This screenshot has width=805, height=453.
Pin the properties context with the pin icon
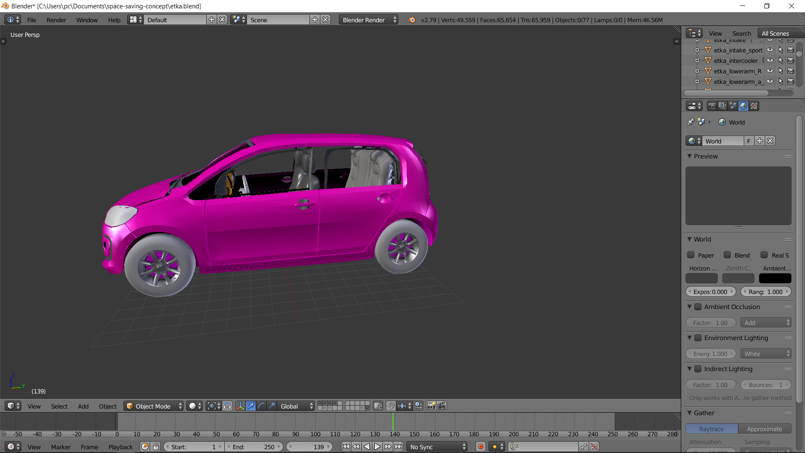(691, 122)
